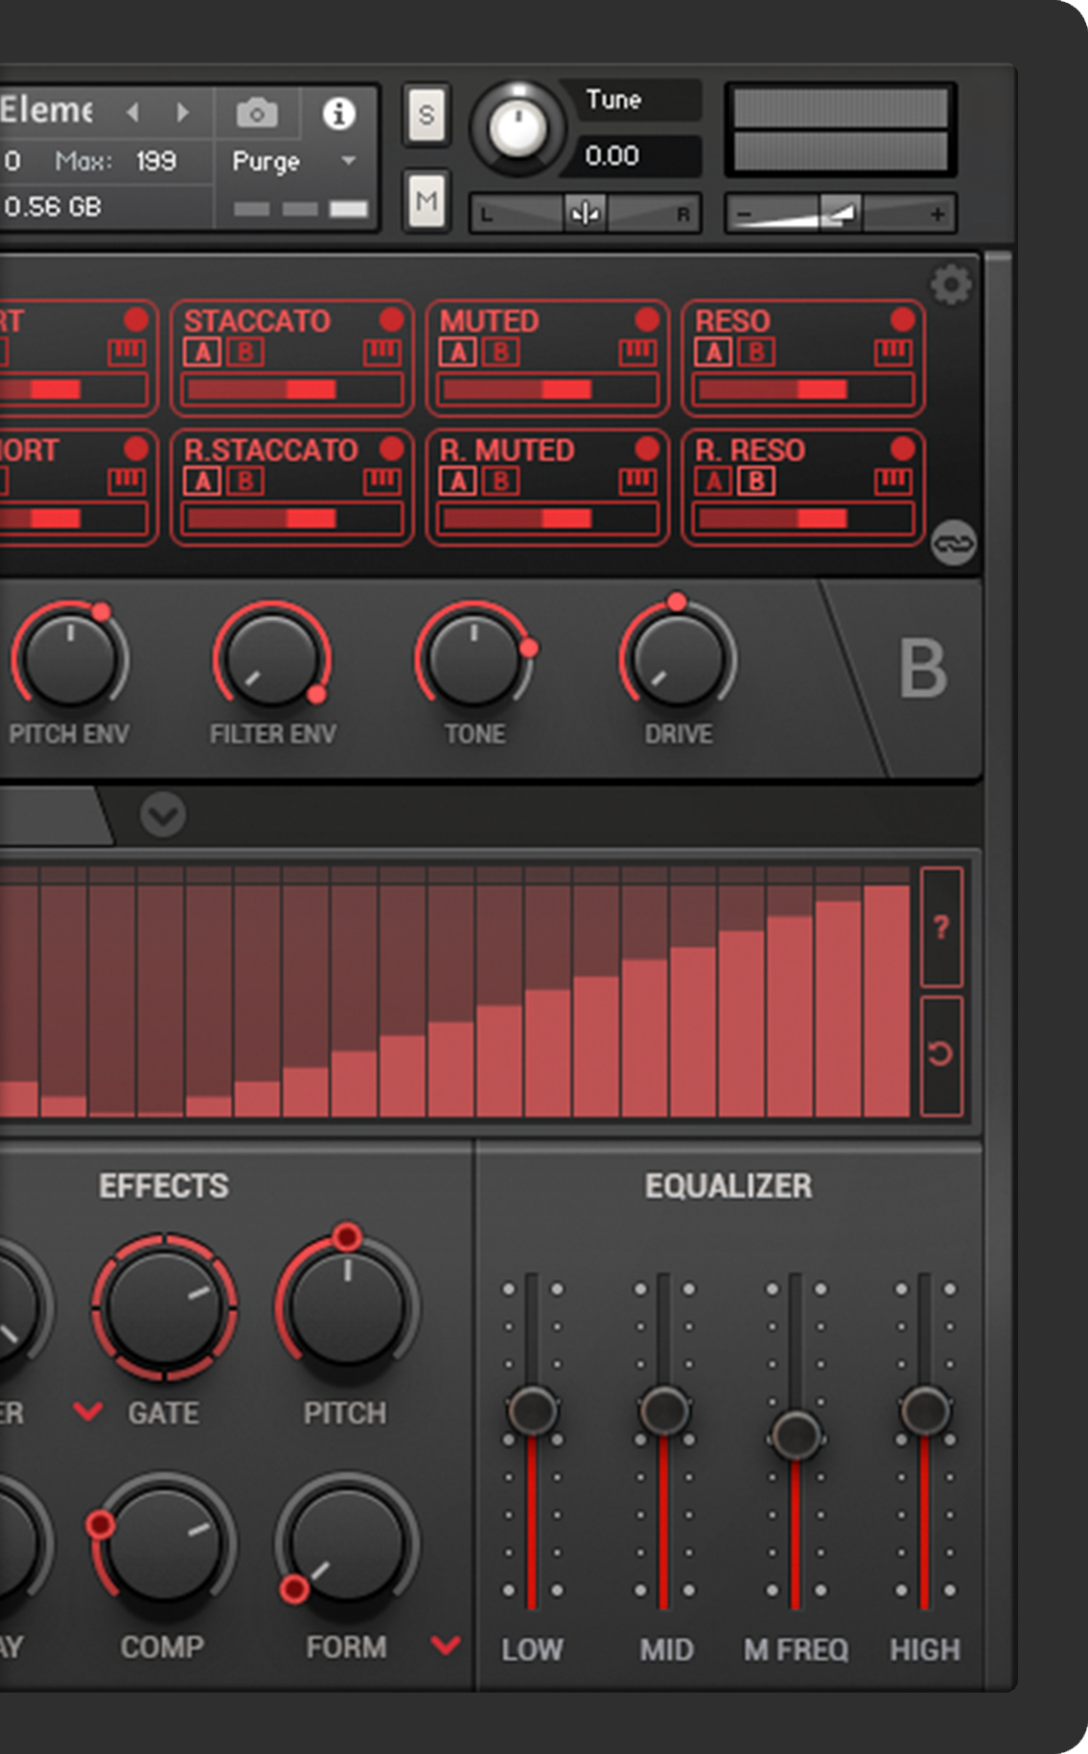Image resolution: width=1088 pixels, height=1754 pixels.
Task: Click the keyboard icon in R. RESO slot
Action: [x=892, y=480]
